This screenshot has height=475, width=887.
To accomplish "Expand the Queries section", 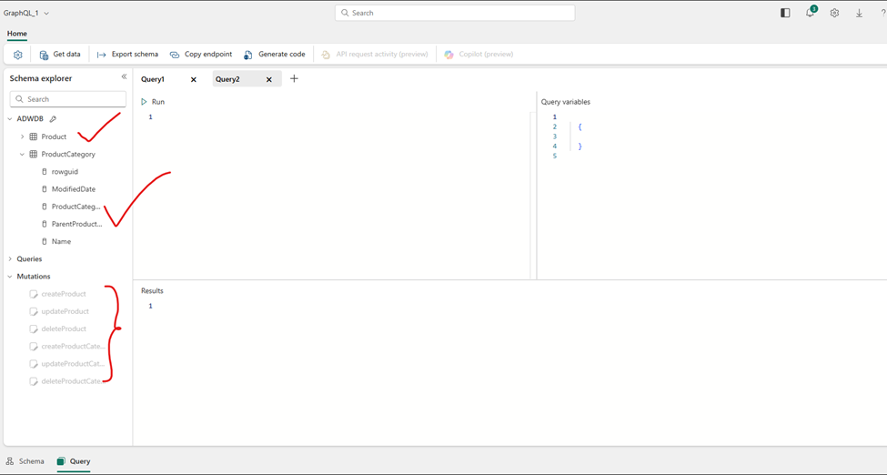I will pos(10,259).
